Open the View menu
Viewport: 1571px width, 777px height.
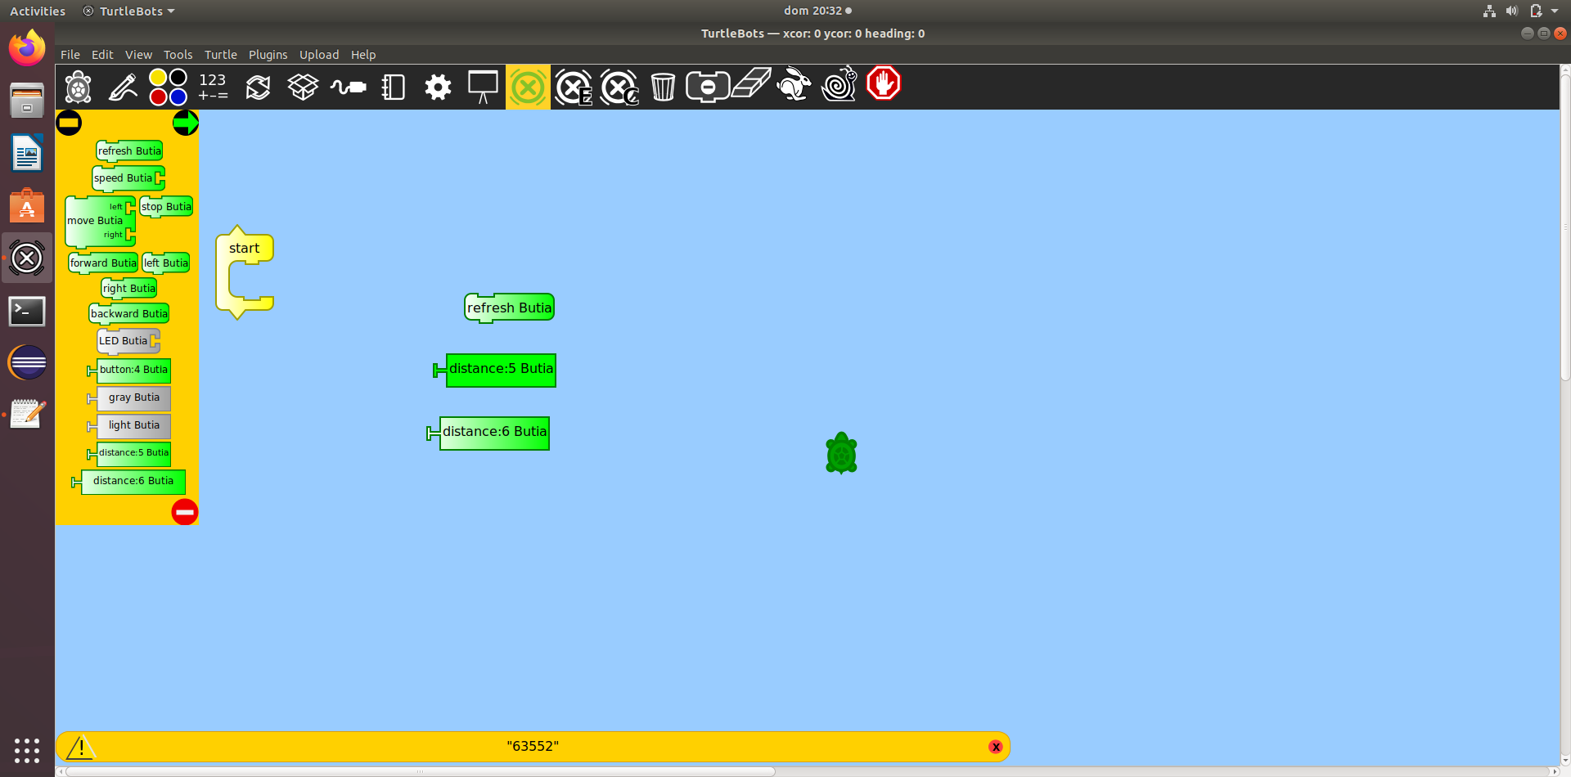point(138,55)
